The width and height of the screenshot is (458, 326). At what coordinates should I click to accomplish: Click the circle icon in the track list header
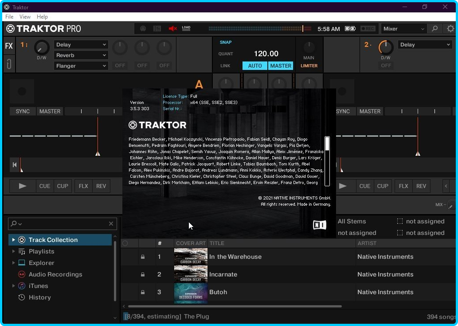(x=125, y=243)
